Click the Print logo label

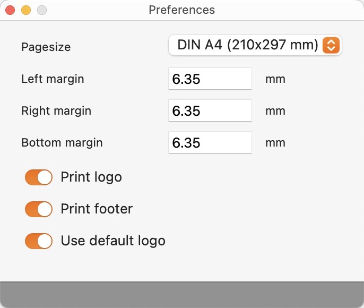click(x=91, y=177)
